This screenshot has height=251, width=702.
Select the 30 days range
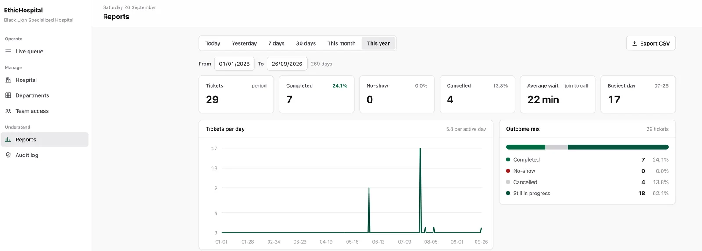[306, 43]
